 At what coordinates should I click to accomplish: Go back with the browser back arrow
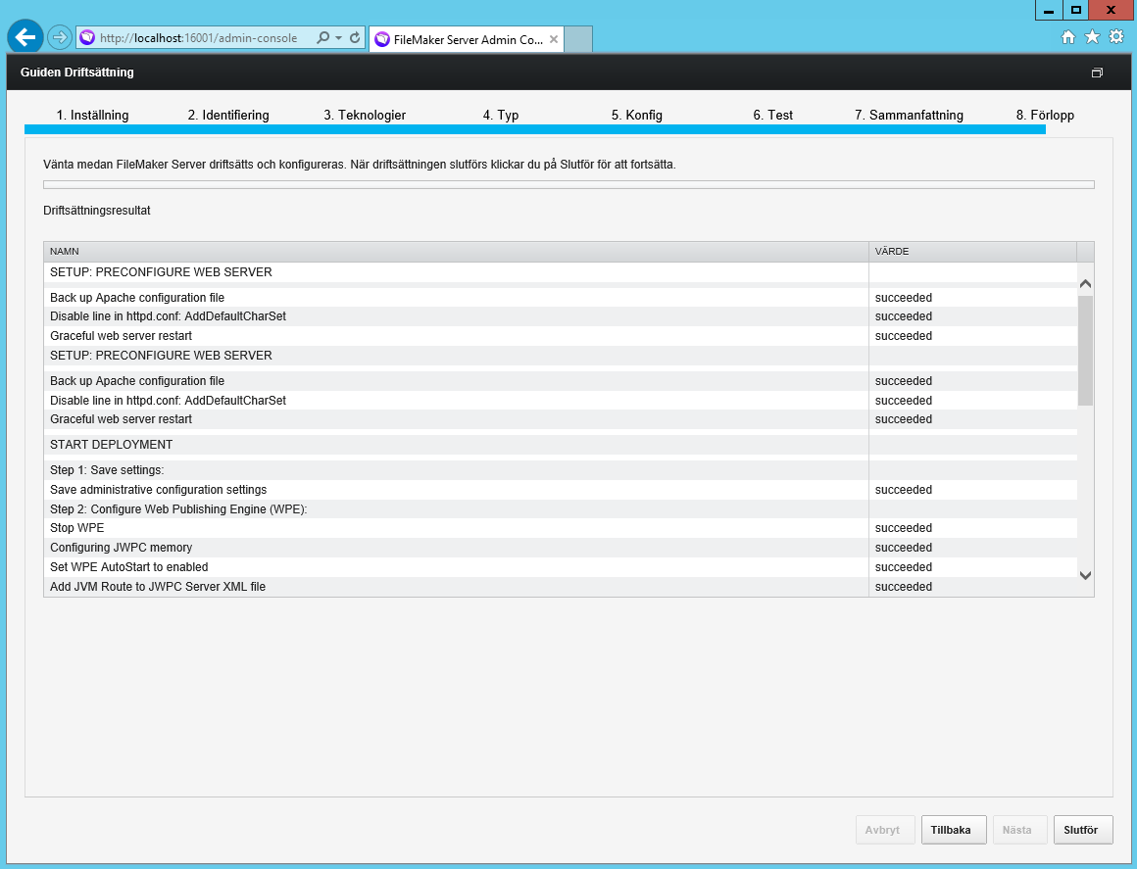25,36
